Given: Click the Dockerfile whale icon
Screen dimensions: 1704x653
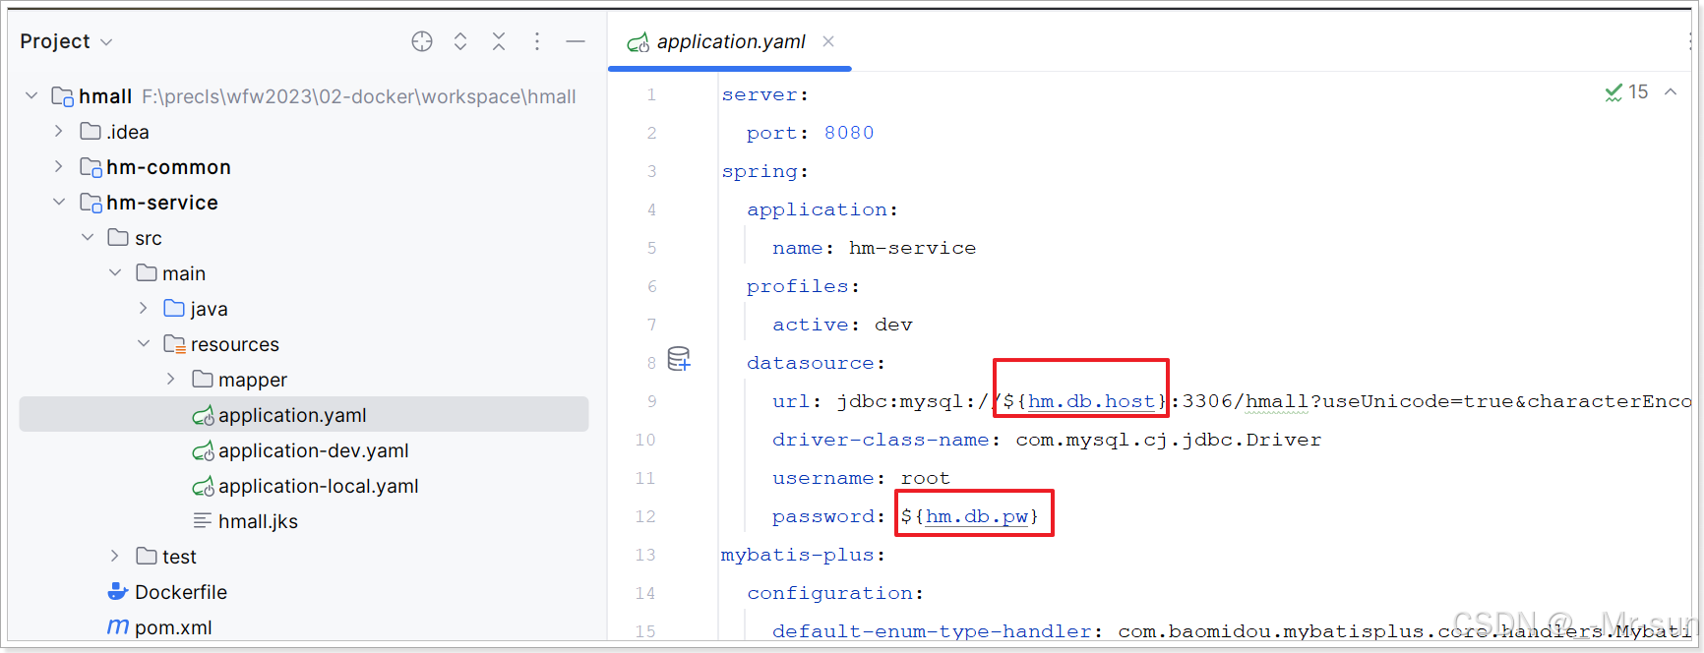Looking at the screenshot, I should [x=118, y=592].
